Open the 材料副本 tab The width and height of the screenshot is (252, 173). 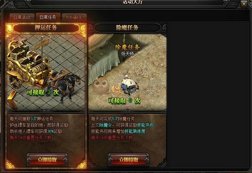pyautogui.click(x=74, y=17)
